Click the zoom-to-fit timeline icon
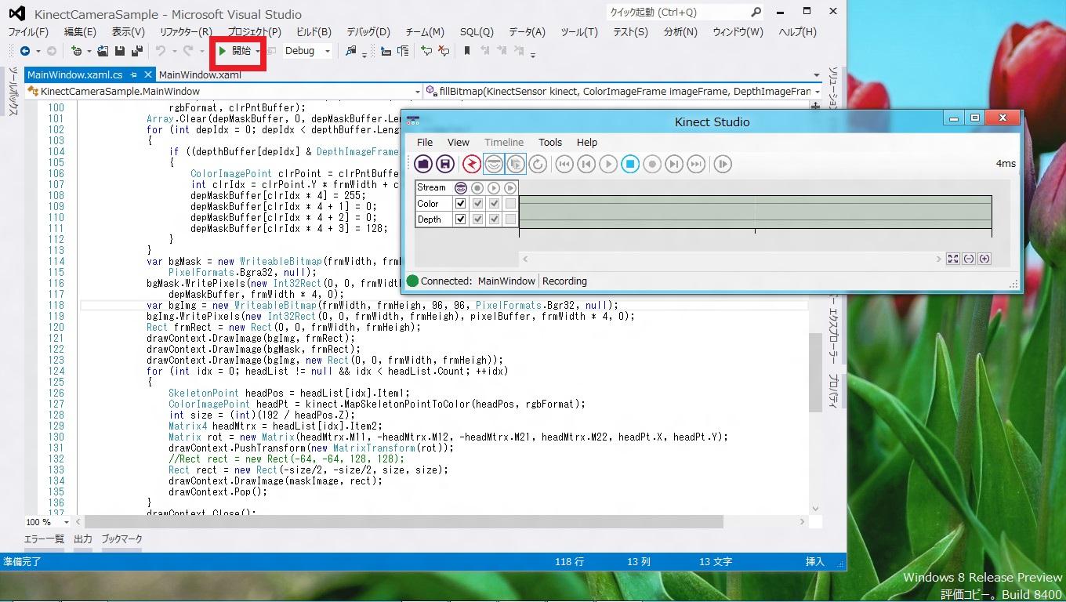 coord(952,259)
